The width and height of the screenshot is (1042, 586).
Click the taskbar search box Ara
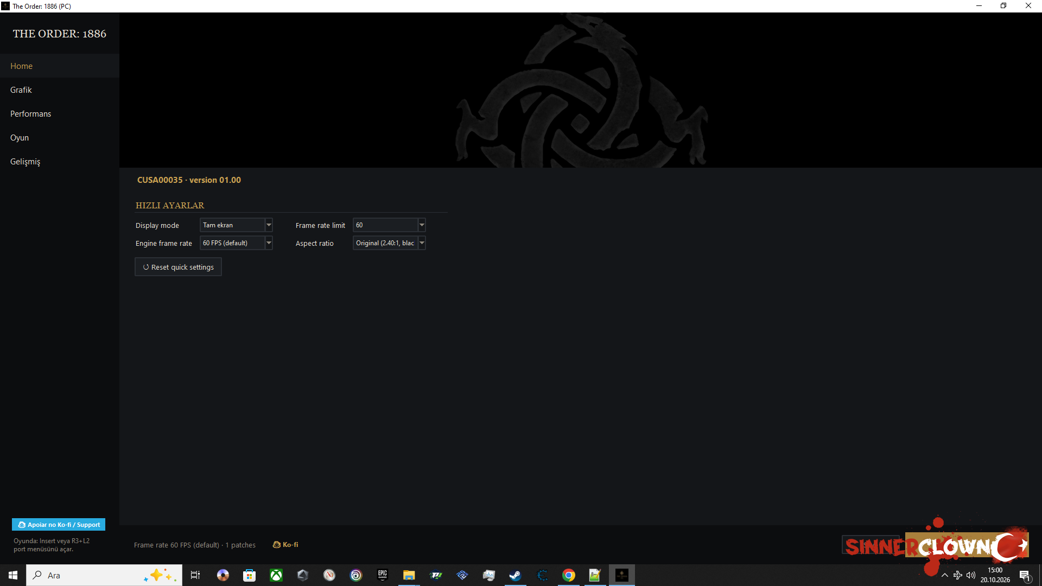[x=104, y=575]
